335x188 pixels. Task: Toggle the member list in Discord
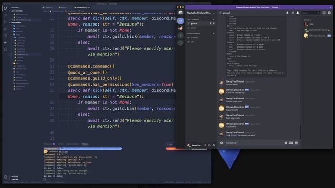(298, 13)
